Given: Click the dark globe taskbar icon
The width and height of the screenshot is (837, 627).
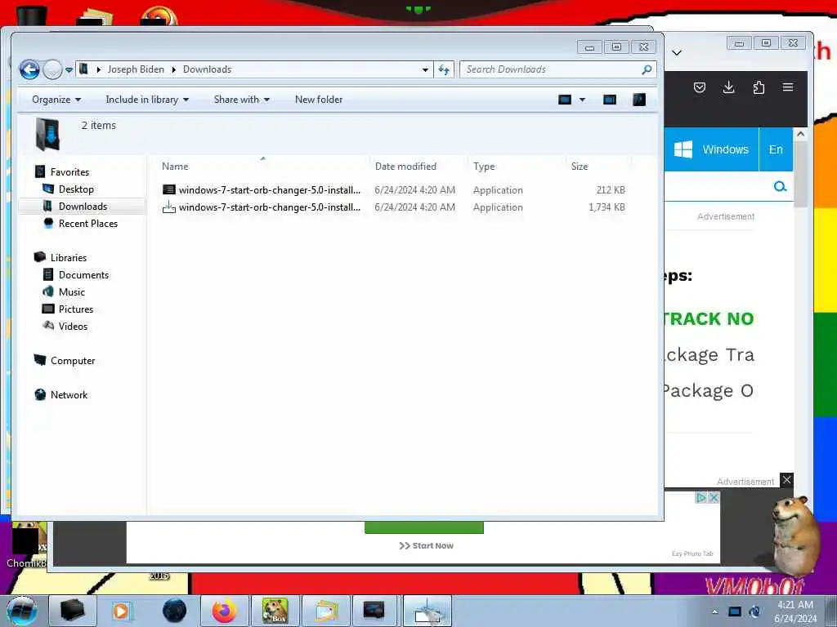Looking at the screenshot, I should click(175, 611).
